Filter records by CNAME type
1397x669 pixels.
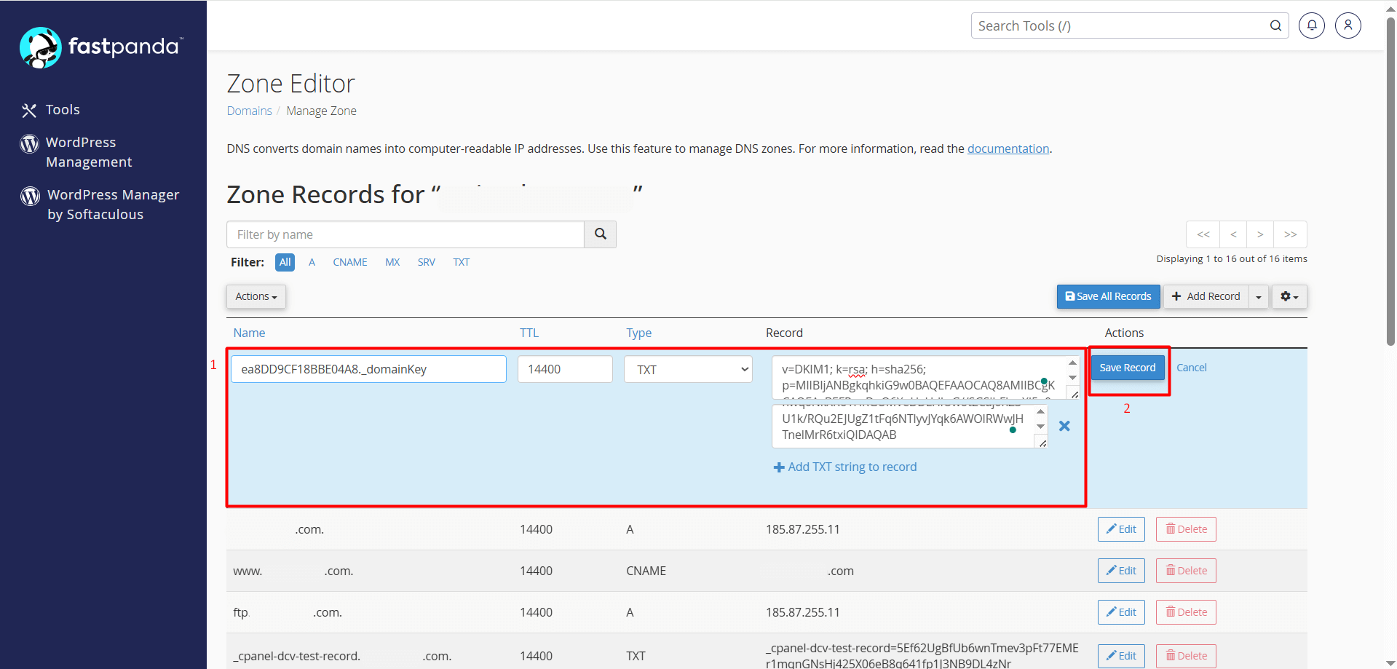click(x=350, y=262)
